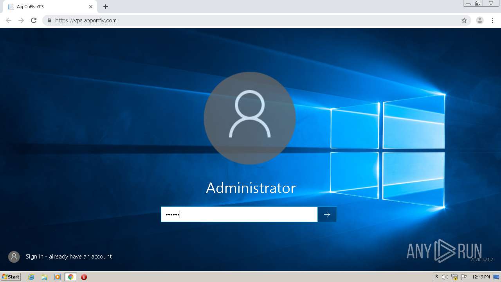
Task: Select the 'Administrator' account name
Action: pos(250,188)
